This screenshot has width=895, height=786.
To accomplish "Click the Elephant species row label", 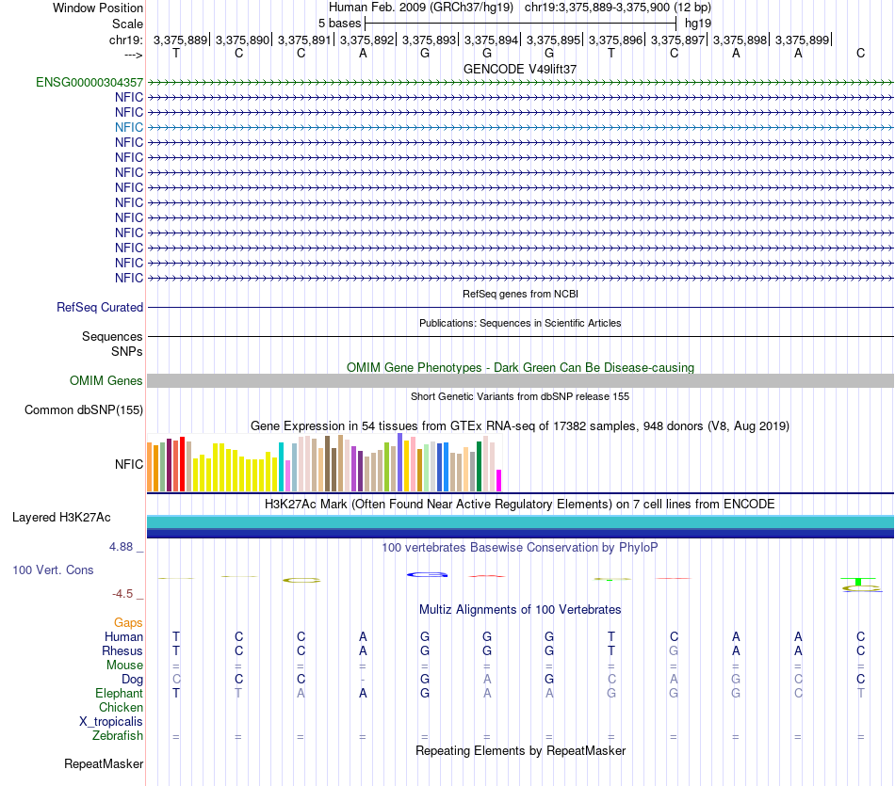I will pyautogui.click(x=119, y=693).
